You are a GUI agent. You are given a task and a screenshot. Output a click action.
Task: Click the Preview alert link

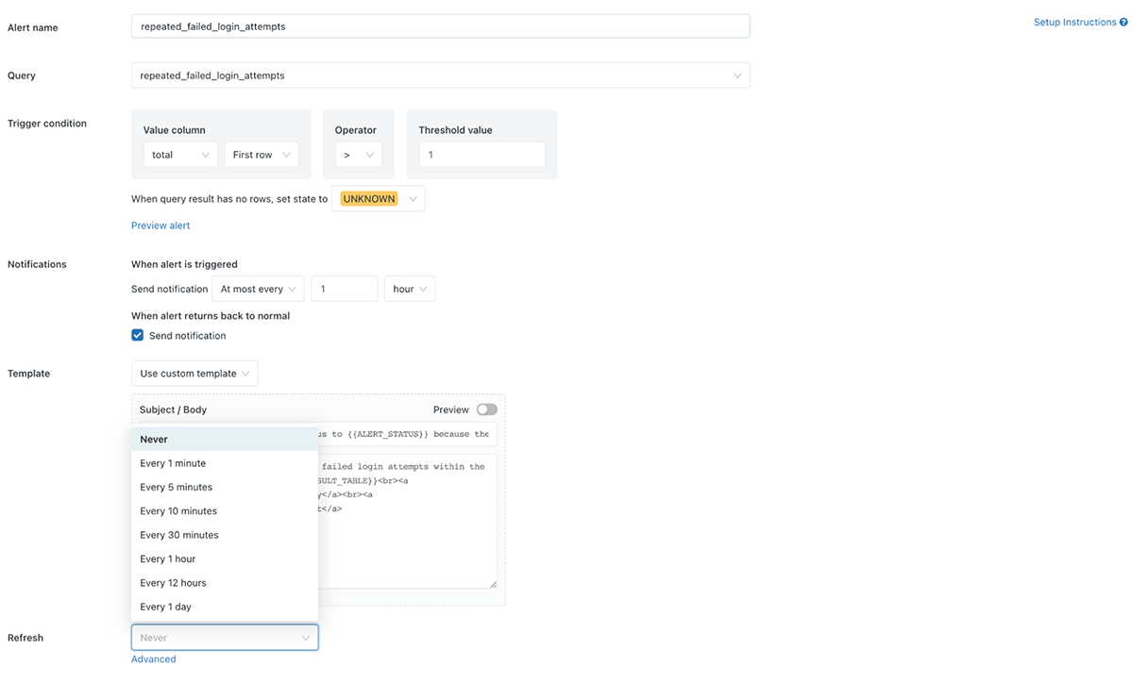(x=161, y=225)
